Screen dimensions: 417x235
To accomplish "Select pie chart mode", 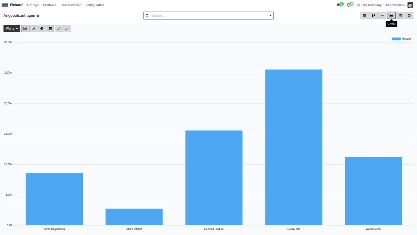I will (x=42, y=29).
